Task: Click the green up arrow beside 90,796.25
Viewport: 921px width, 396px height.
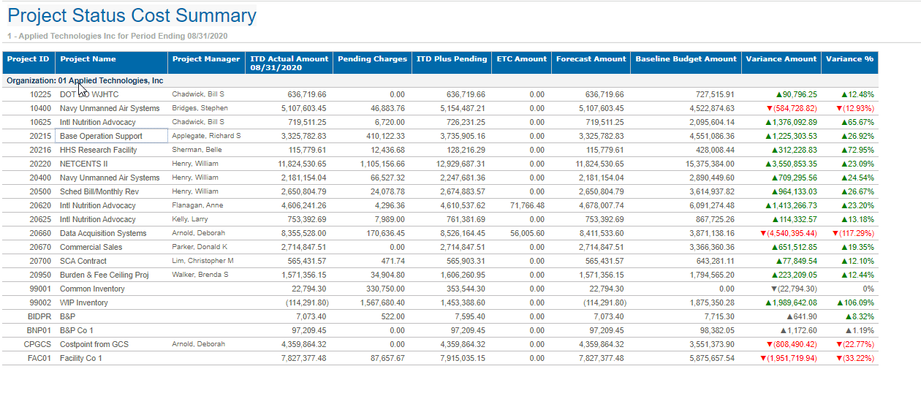Action: coord(779,95)
